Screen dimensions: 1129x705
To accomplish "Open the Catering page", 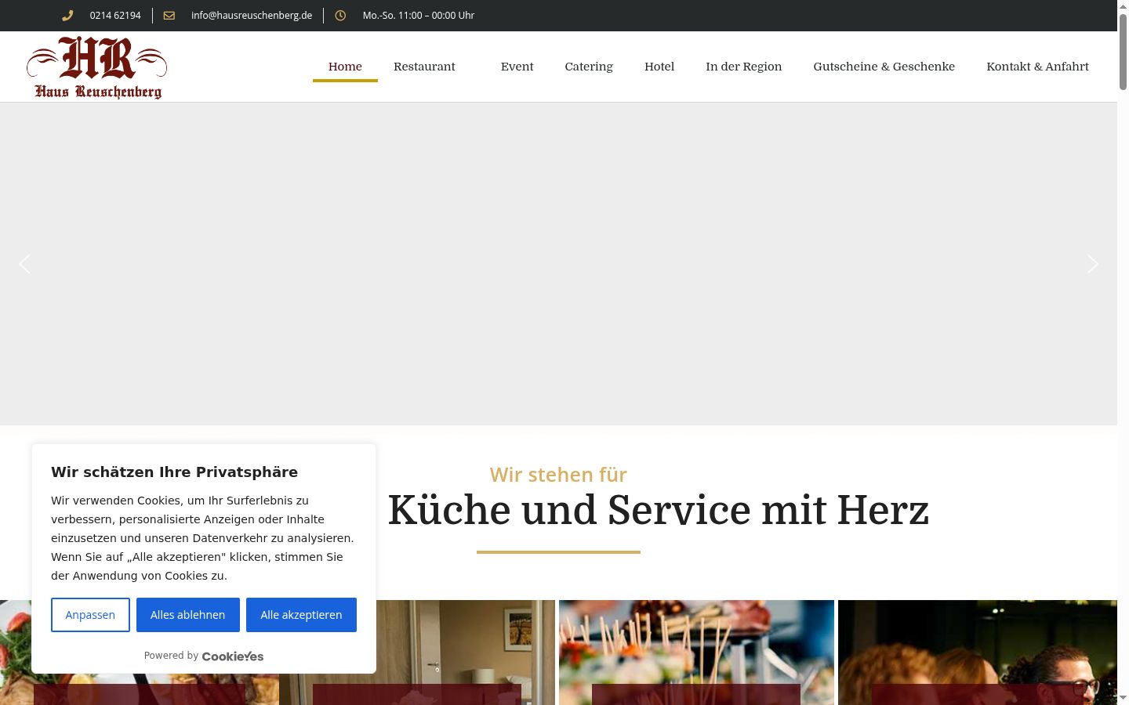I will (589, 67).
